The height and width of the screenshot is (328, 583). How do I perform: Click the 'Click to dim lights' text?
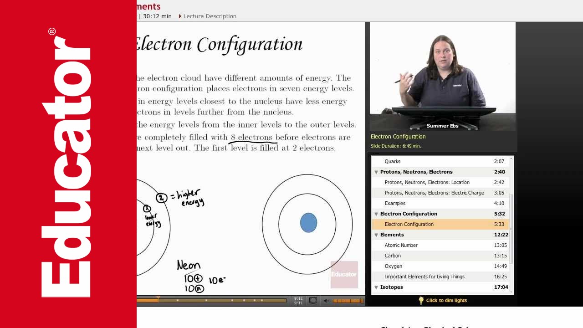[446, 301]
